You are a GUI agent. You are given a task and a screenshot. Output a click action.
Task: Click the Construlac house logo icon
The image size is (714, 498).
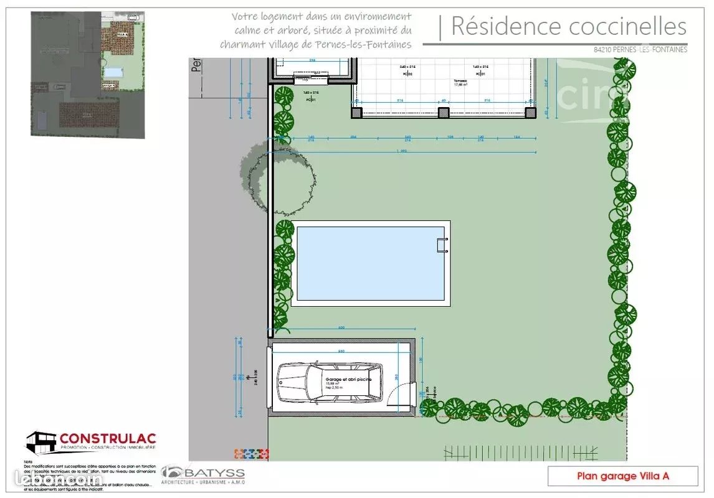tap(40, 441)
